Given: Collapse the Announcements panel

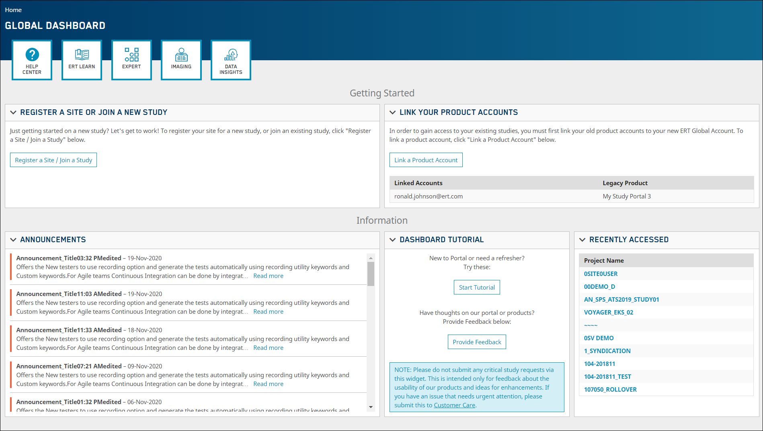Looking at the screenshot, I should (13, 240).
